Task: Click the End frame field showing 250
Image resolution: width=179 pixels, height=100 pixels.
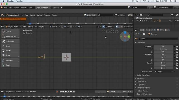Action: click(127, 92)
